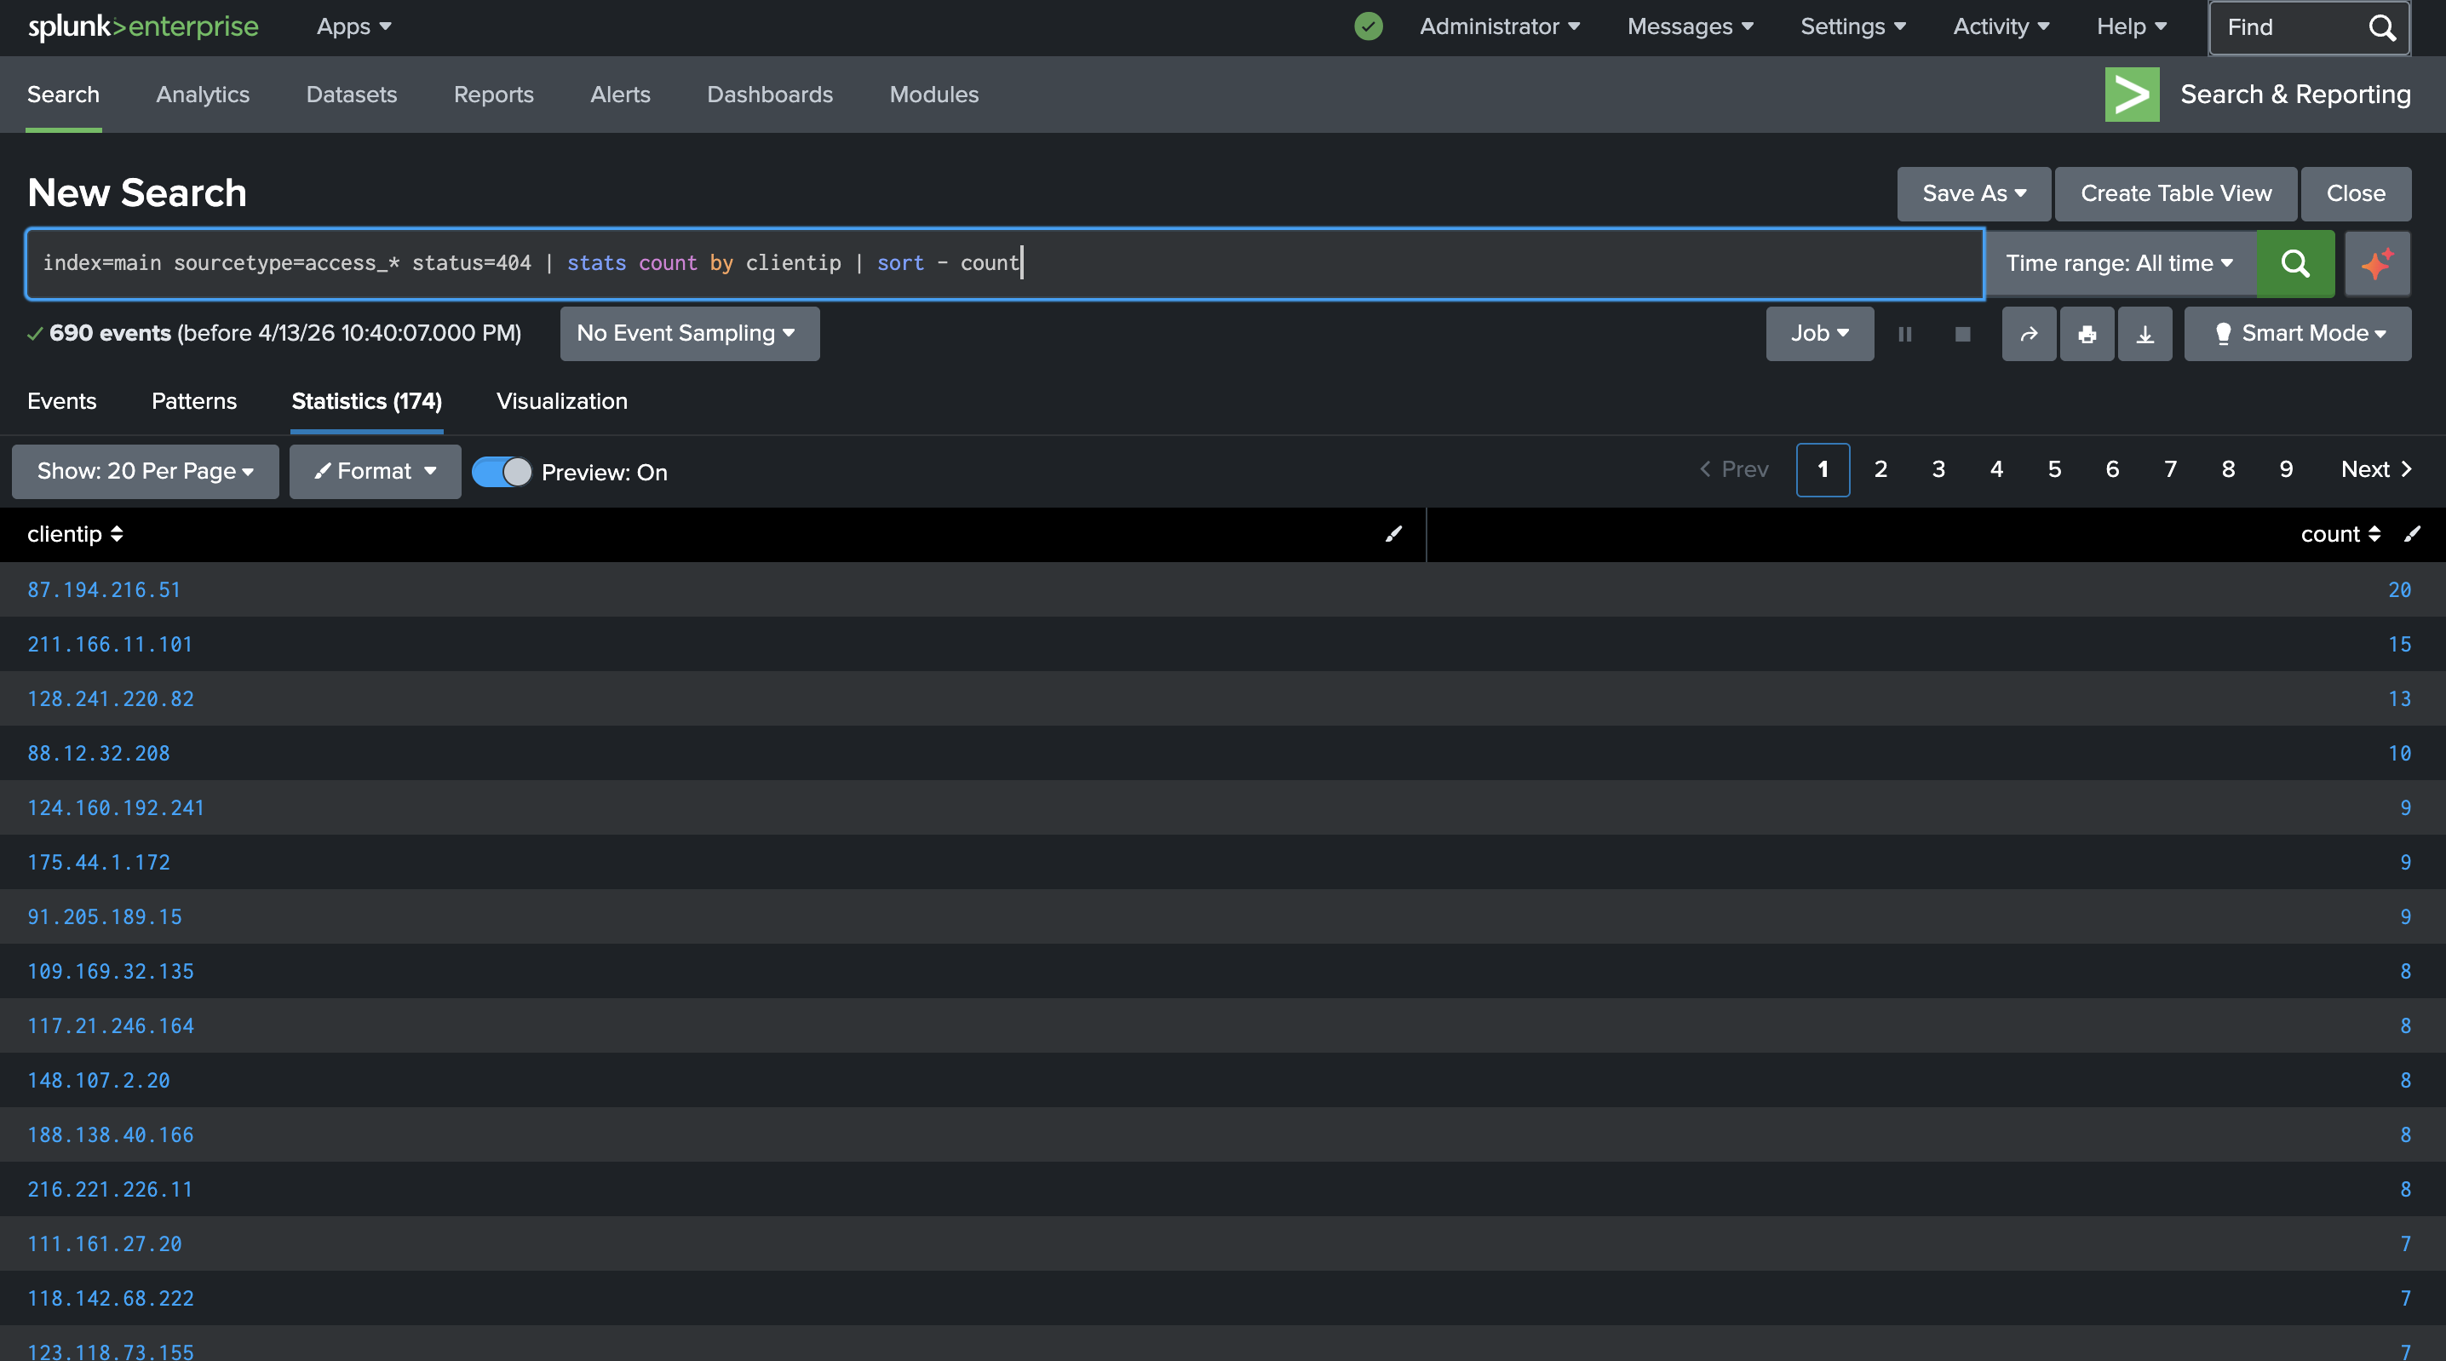
Task: Edit the count column pencil icon
Action: pyautogui.click(x=2412, y=534)
